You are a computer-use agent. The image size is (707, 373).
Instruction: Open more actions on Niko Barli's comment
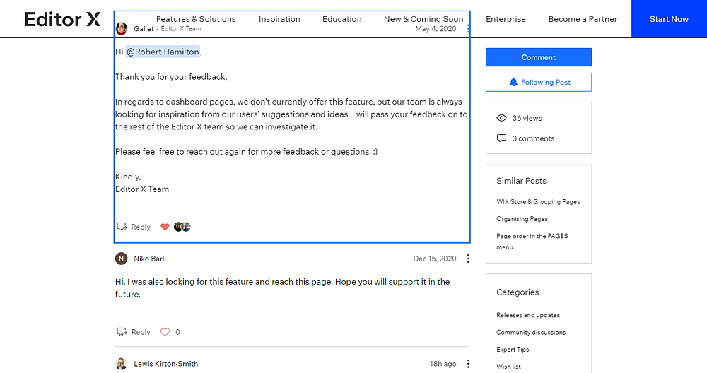click(468, 259)
